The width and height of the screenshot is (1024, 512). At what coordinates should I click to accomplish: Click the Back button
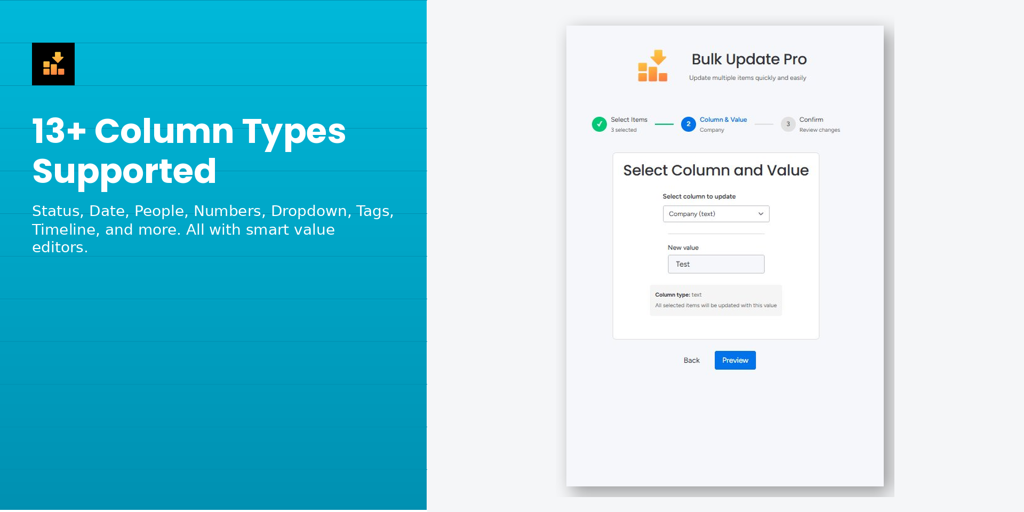tap(691, 361)
